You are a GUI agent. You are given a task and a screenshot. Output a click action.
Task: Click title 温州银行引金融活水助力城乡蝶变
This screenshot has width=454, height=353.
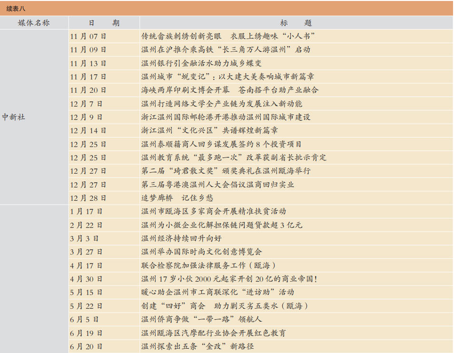(201, 63)
